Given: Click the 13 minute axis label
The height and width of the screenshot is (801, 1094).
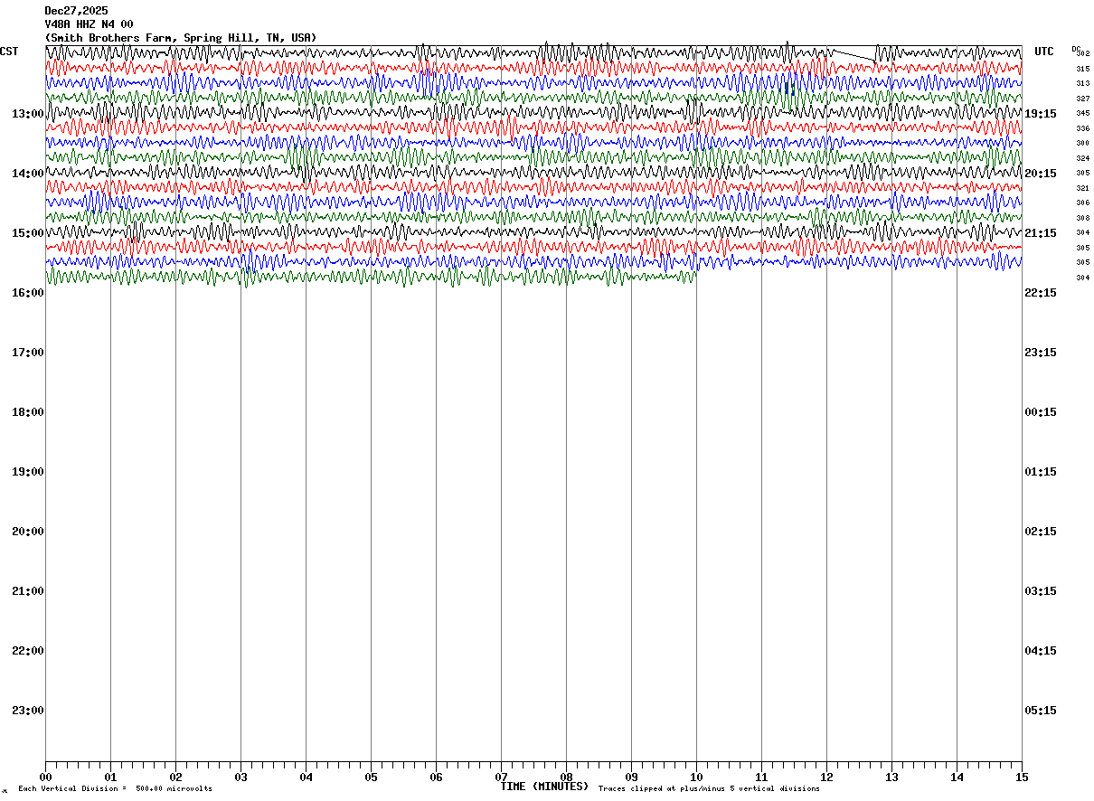Looking at the screenshot, I should coord(891,777).
